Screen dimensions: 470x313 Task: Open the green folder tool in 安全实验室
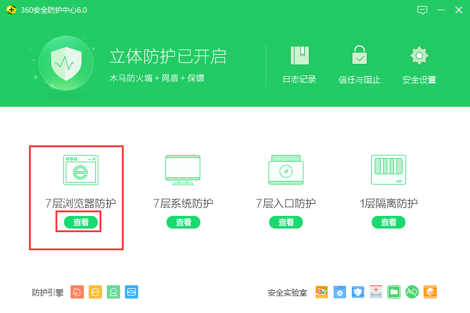[394, 292]
